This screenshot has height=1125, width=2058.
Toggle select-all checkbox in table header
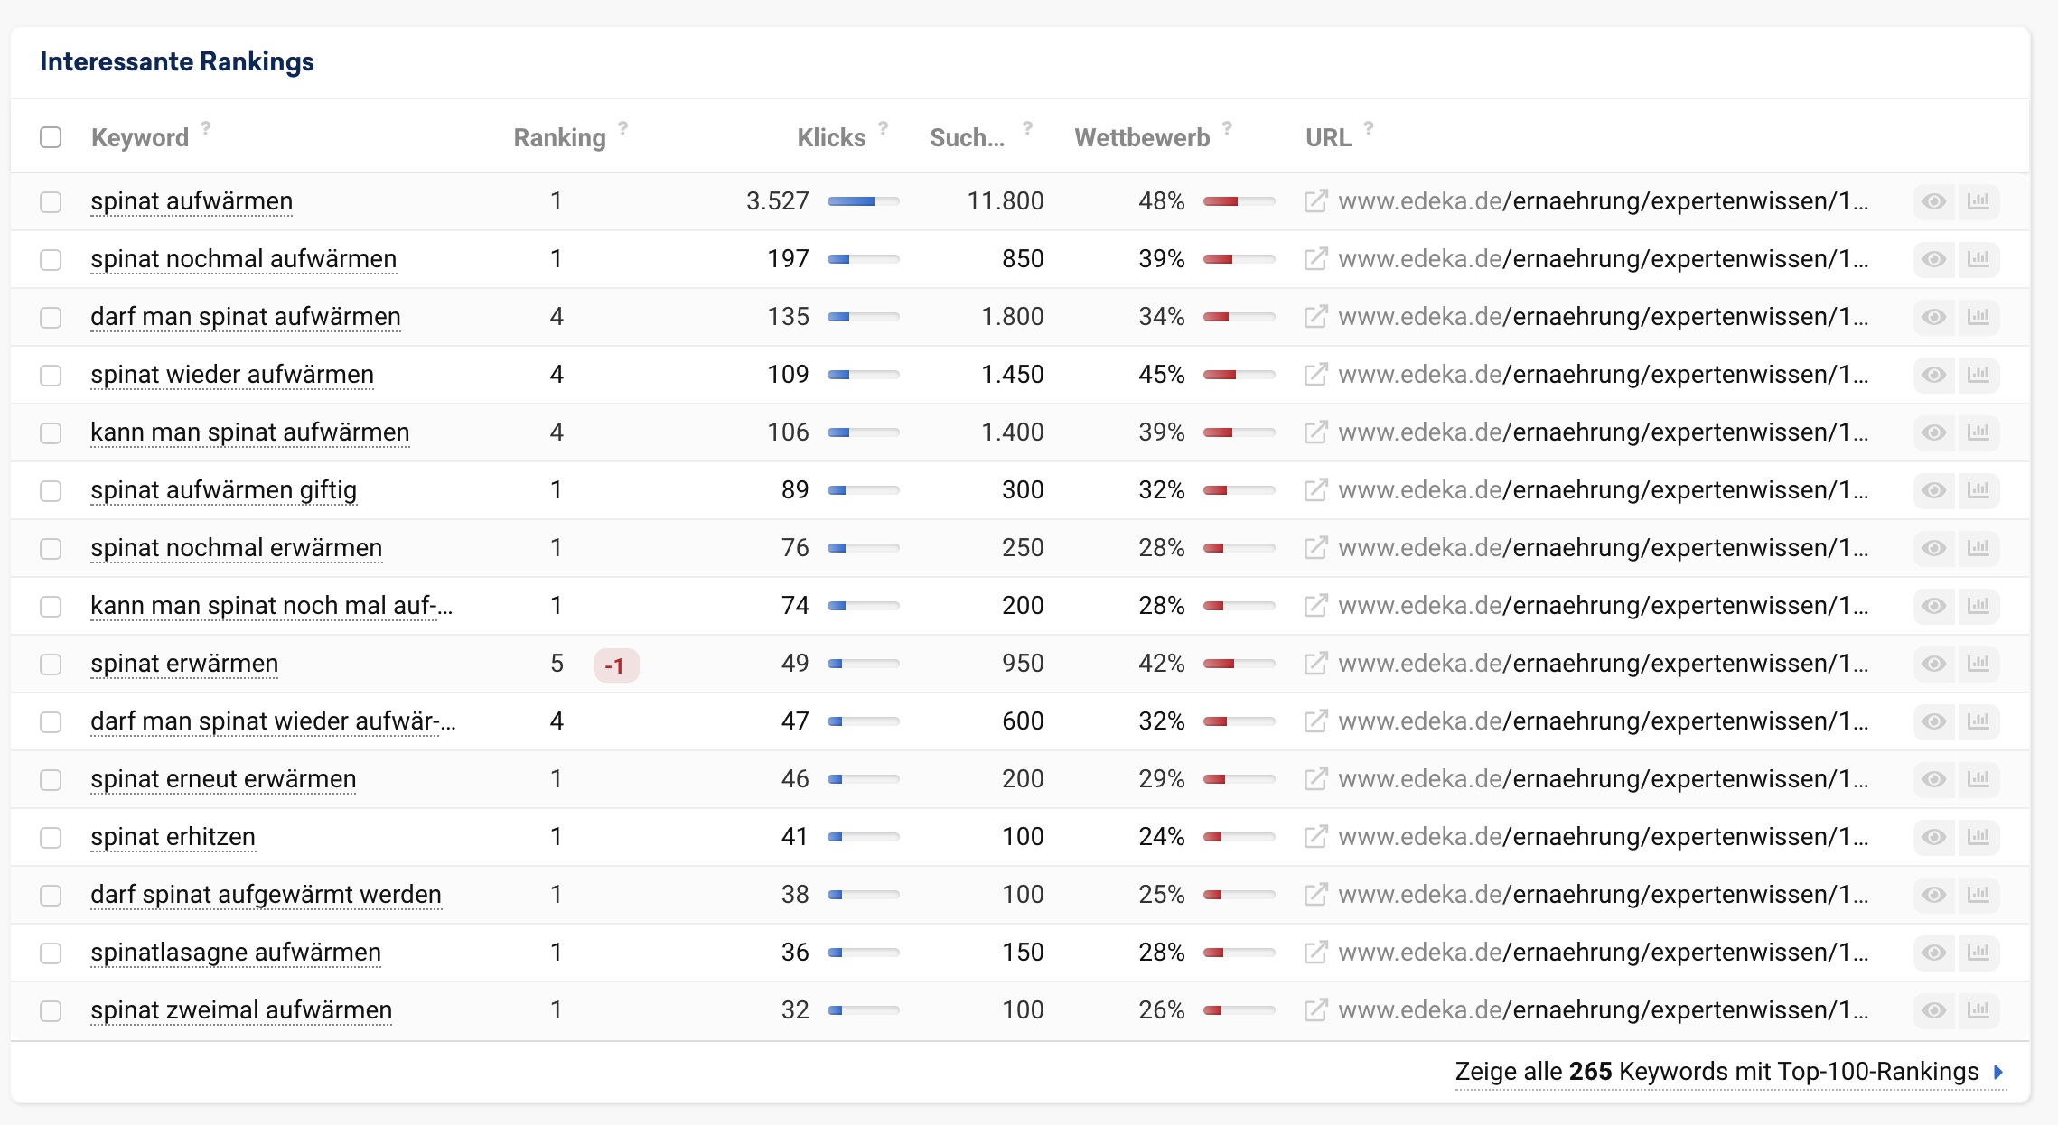click(51, 137)
